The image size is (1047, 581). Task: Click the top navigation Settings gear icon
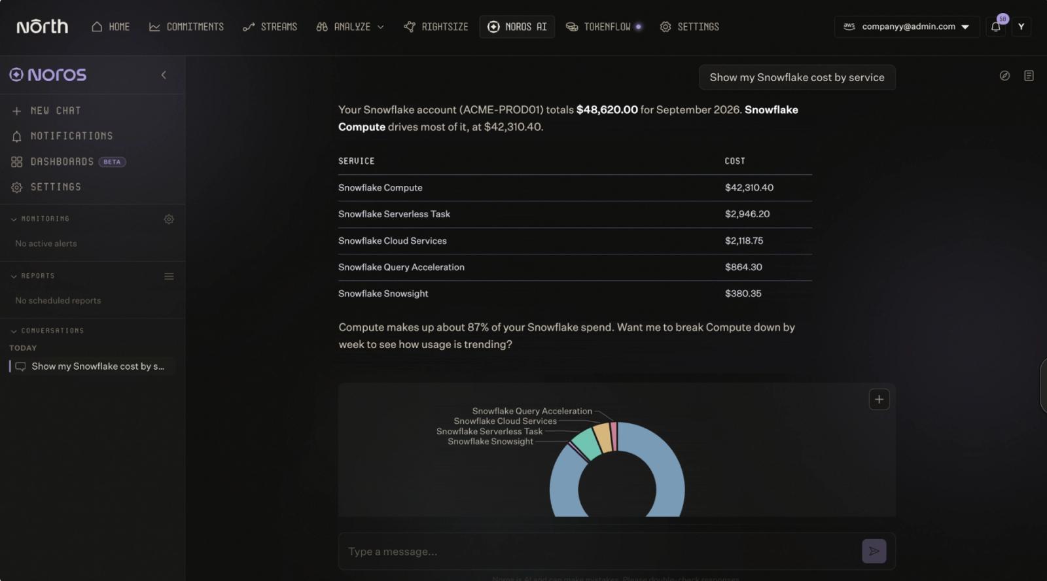[665, 27]
